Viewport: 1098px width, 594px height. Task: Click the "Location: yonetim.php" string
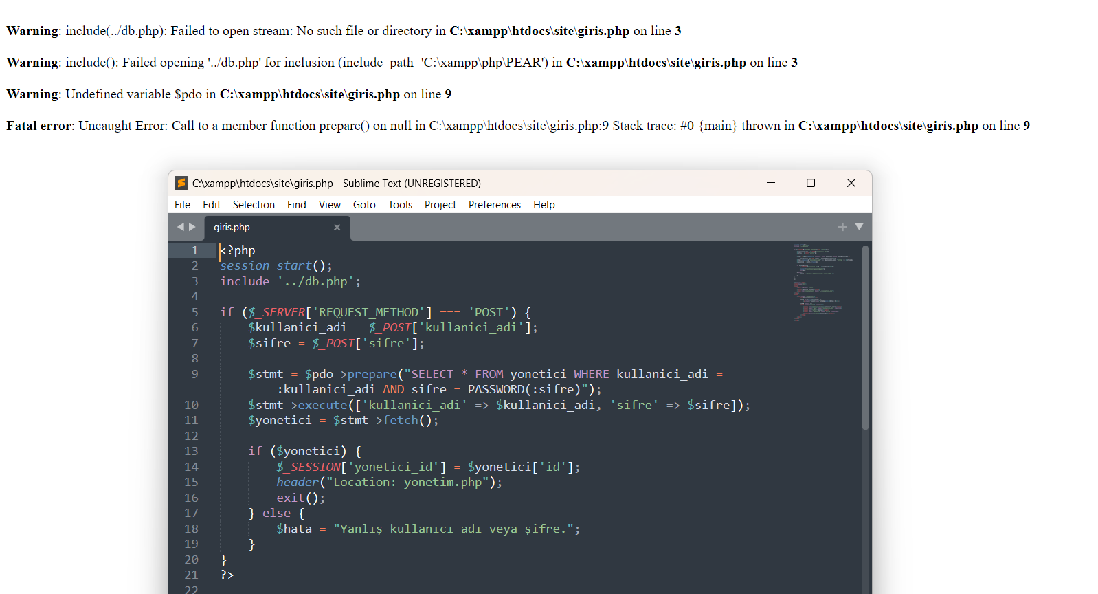[407, 482]
